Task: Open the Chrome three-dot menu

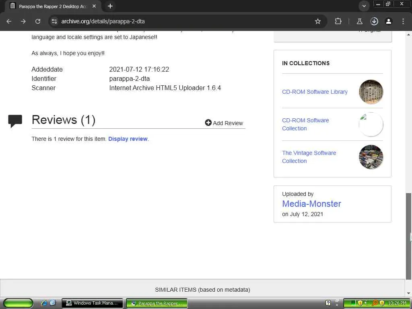Action: coord(403,21)
